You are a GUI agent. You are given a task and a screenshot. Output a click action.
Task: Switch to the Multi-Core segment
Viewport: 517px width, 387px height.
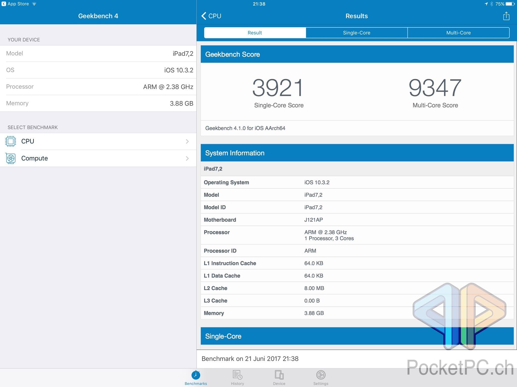coord(458,33)
